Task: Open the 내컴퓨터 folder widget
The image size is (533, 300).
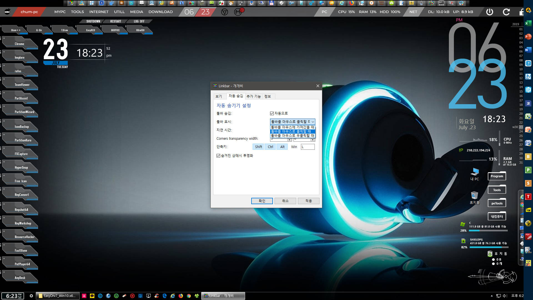Action: [497, 216]
